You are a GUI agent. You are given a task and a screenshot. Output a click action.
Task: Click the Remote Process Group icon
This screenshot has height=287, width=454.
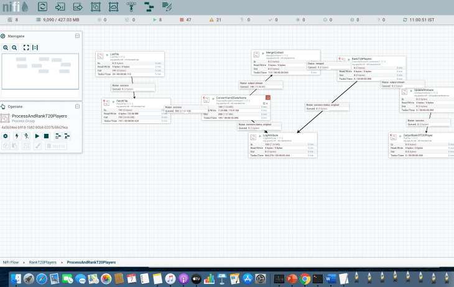pos(114,7)
